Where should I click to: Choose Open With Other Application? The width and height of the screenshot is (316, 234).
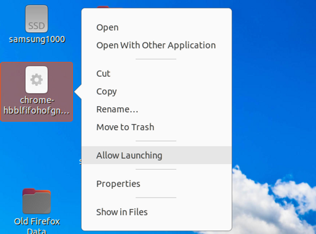click(157, 45)
